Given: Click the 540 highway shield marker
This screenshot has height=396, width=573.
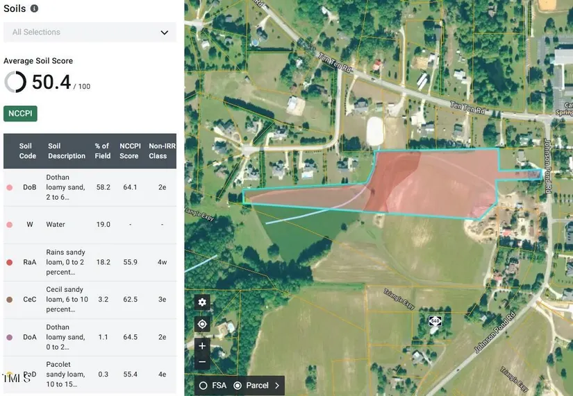Looking at the screenshot, I should click(x=435, y=321).
